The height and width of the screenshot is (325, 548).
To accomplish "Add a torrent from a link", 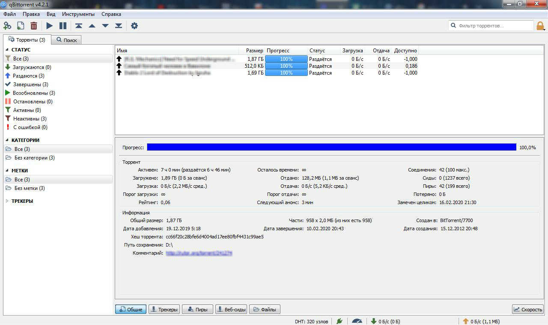I will pos(7,26).
